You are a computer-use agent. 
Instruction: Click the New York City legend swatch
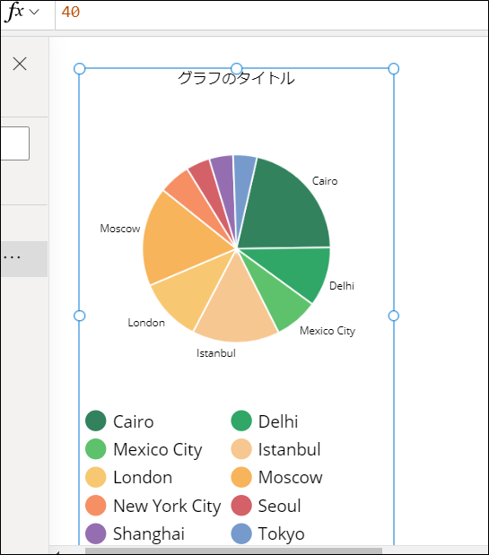96,506
